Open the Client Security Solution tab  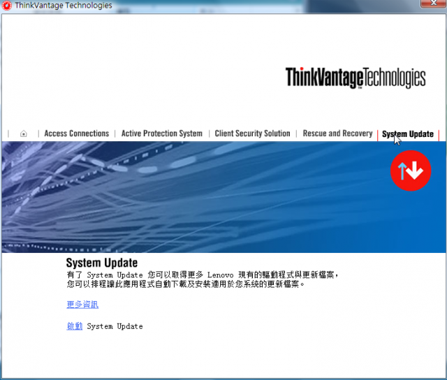click(x=252, y=133)
